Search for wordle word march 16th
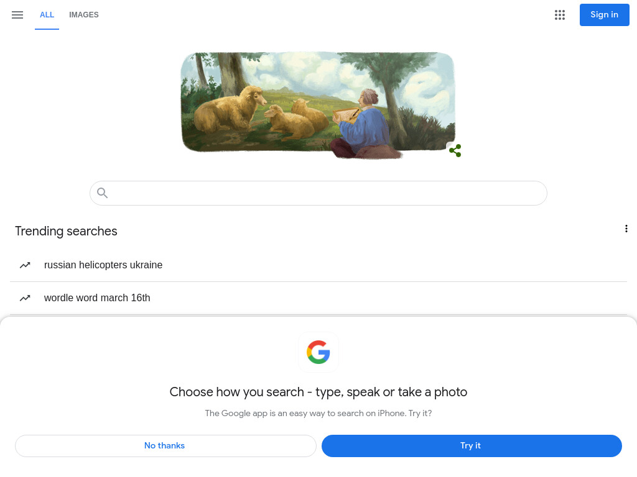Image resolution: width=637 pixels, height=477 pixels. coord(97,298)
